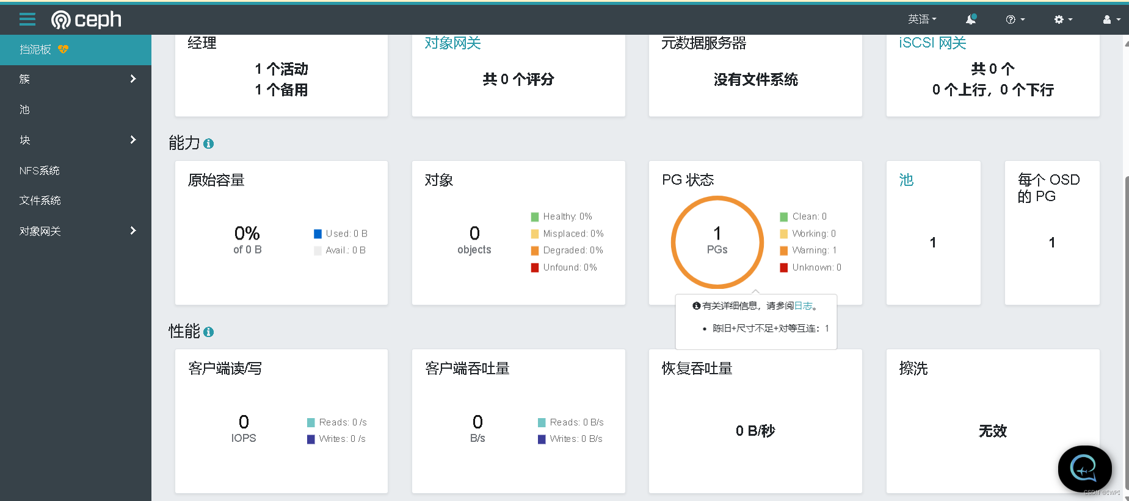Image resolution: width=1129 pixels, height=501 pixels.
Task: Select the 挡泥板 dashboard menu item
Action: click(x=76, y=50)
